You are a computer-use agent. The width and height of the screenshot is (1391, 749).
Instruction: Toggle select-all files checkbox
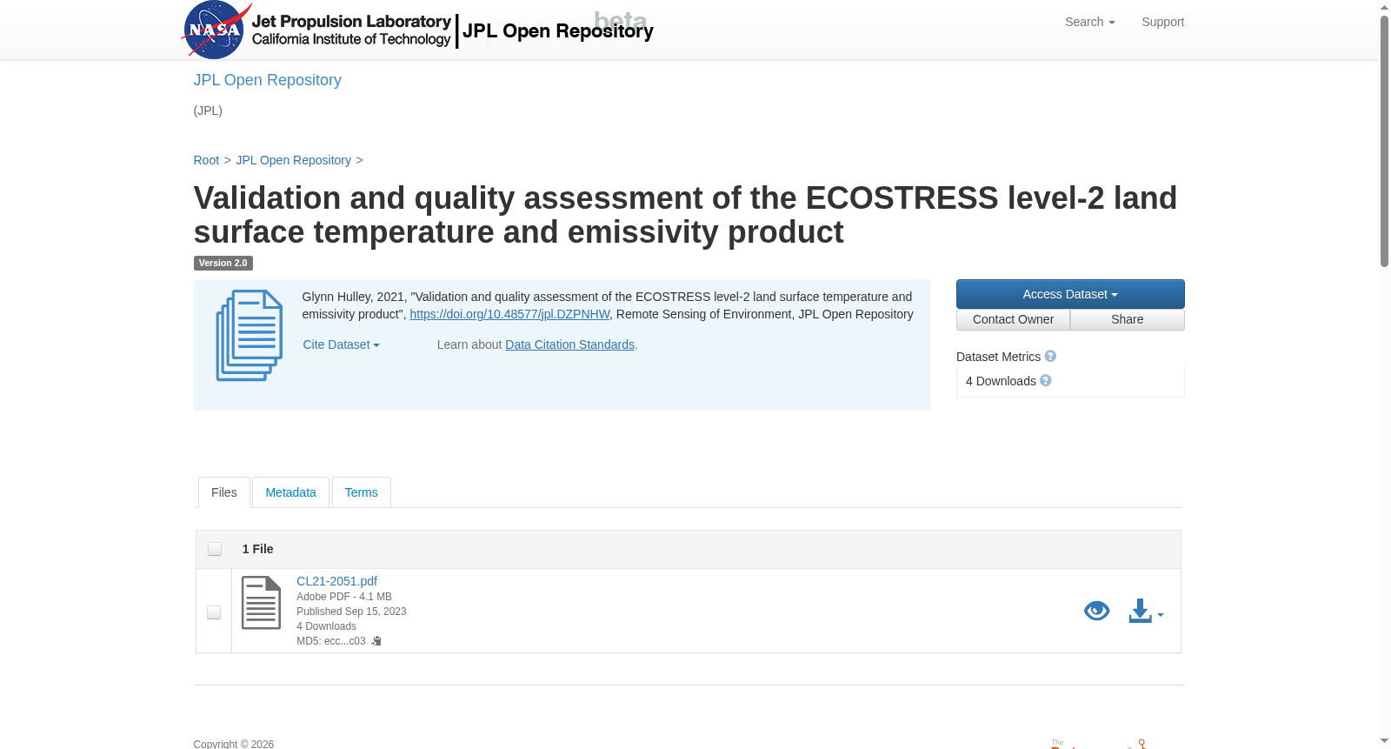215,549
